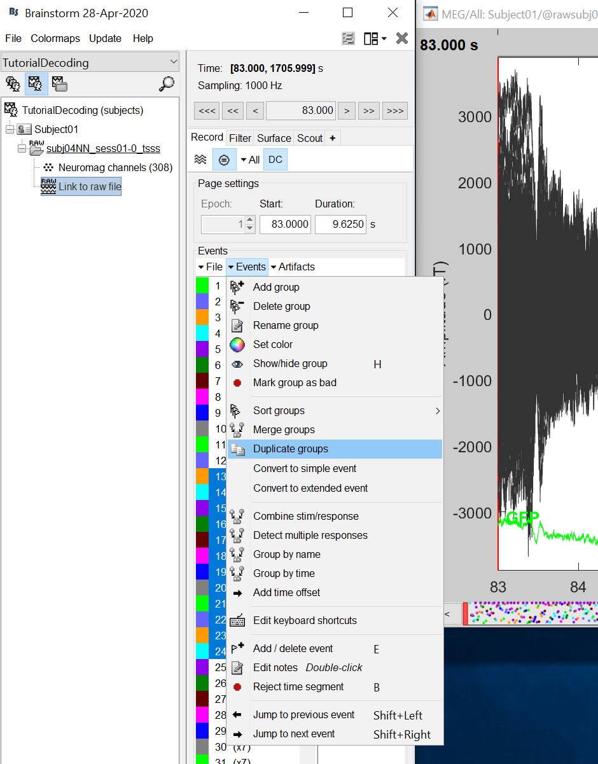This screenshot has width=598, height=764.
Task: Click the Add group flag icon
Action: tap(237, 288)
